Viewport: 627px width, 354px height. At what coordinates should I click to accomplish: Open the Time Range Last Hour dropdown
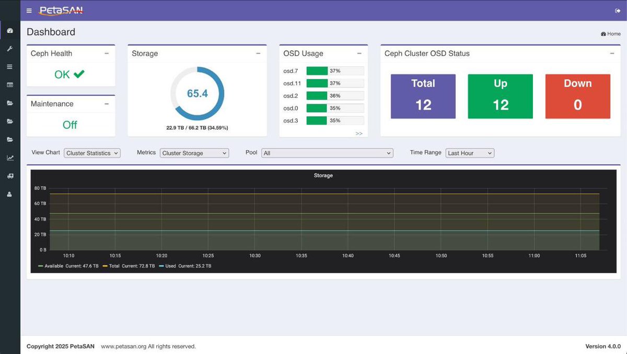pyautogui.click(x=470, y=153)
